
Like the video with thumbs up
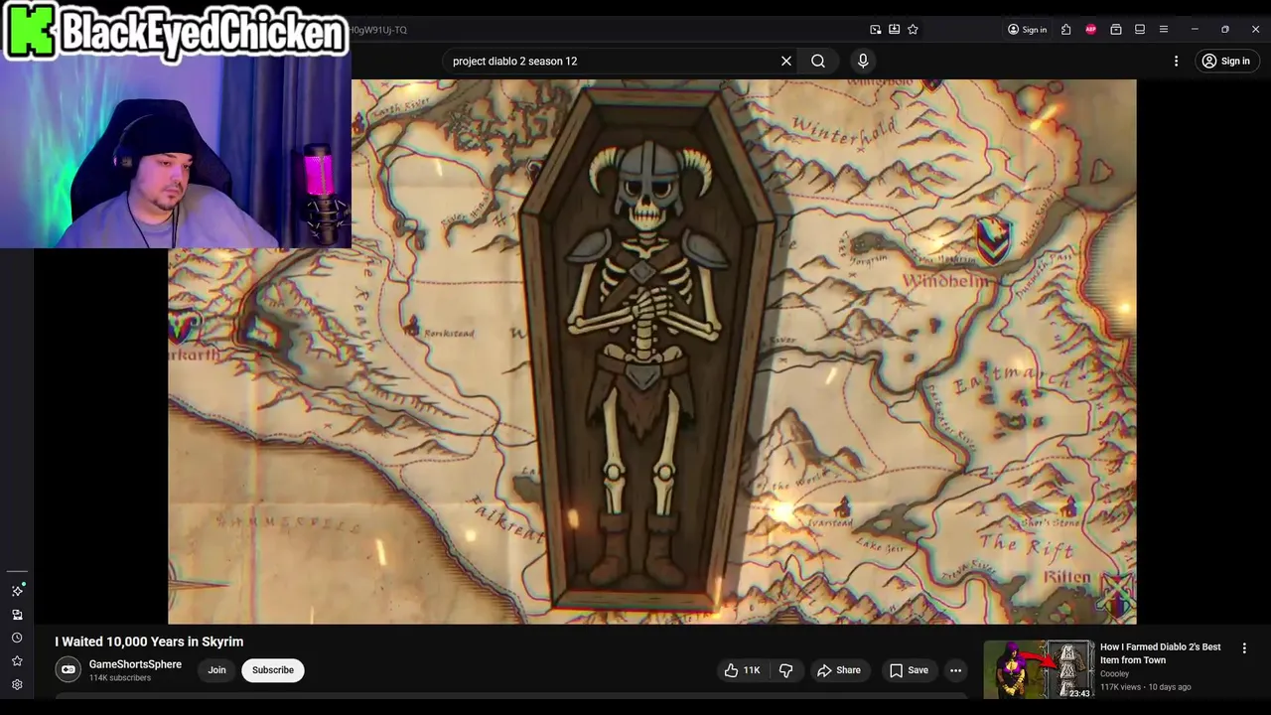742,670
